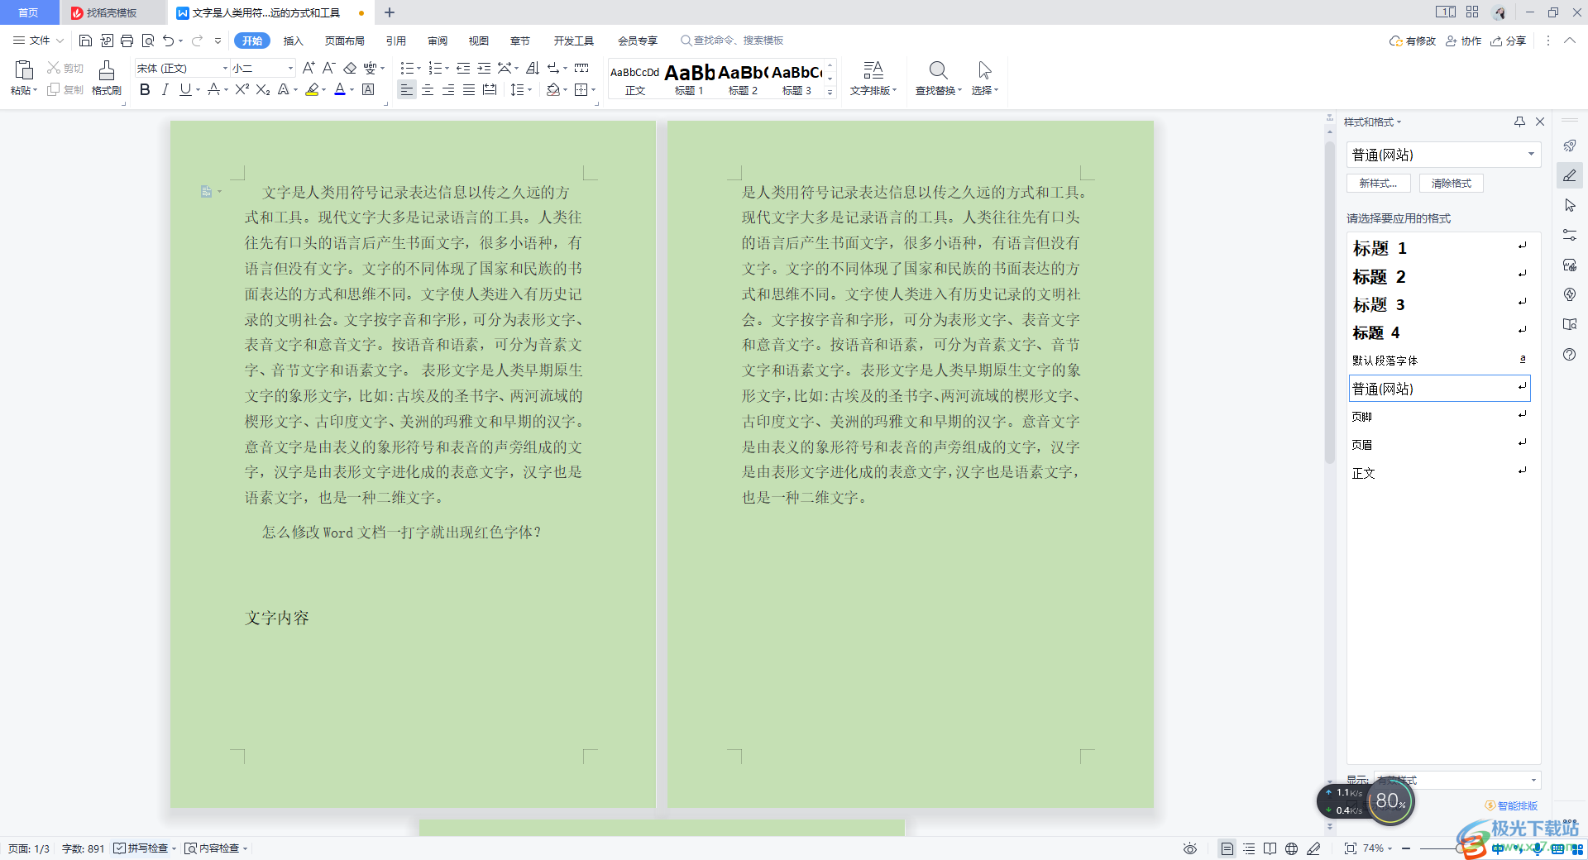Open the font name 宋体 (正文) dropdown
This screenshot has height=860, width=1588.
tap(225, 68)
